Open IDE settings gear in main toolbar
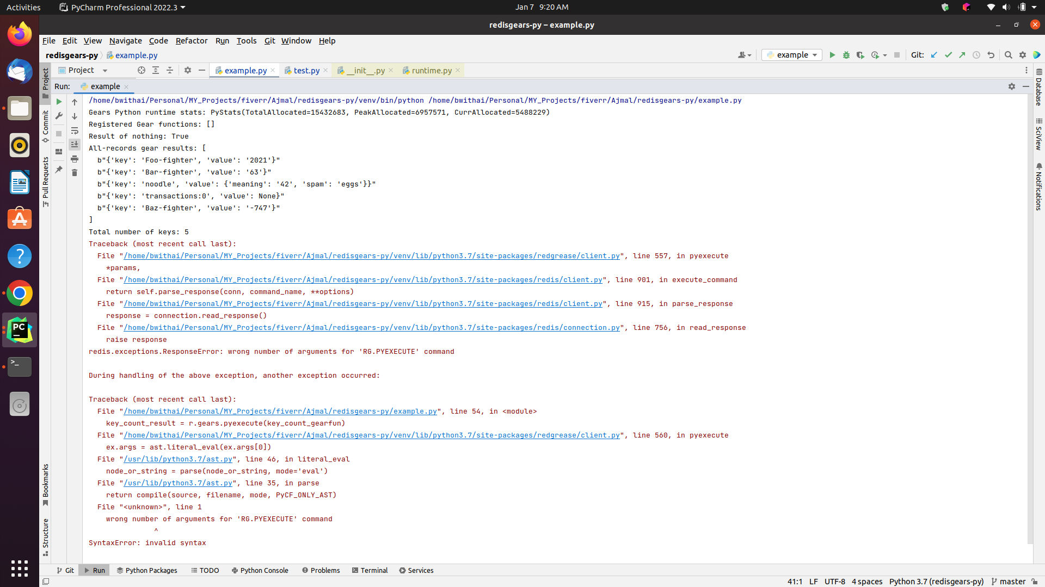Viewport: 1045px width, 587px height. (1023, 55)
